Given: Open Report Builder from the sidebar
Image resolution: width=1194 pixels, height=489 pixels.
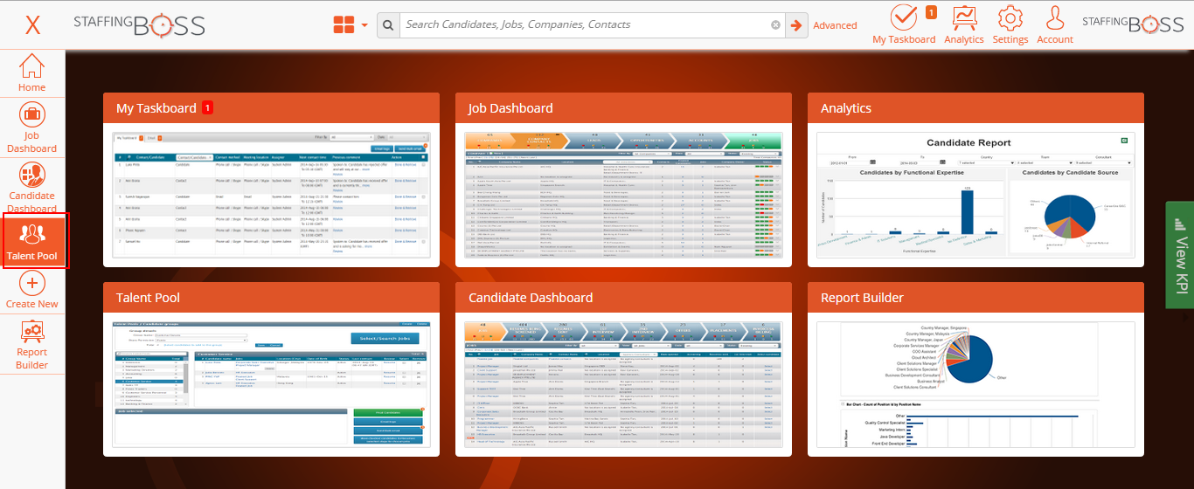Looking at the screenshot, I should tap(32, 345).
